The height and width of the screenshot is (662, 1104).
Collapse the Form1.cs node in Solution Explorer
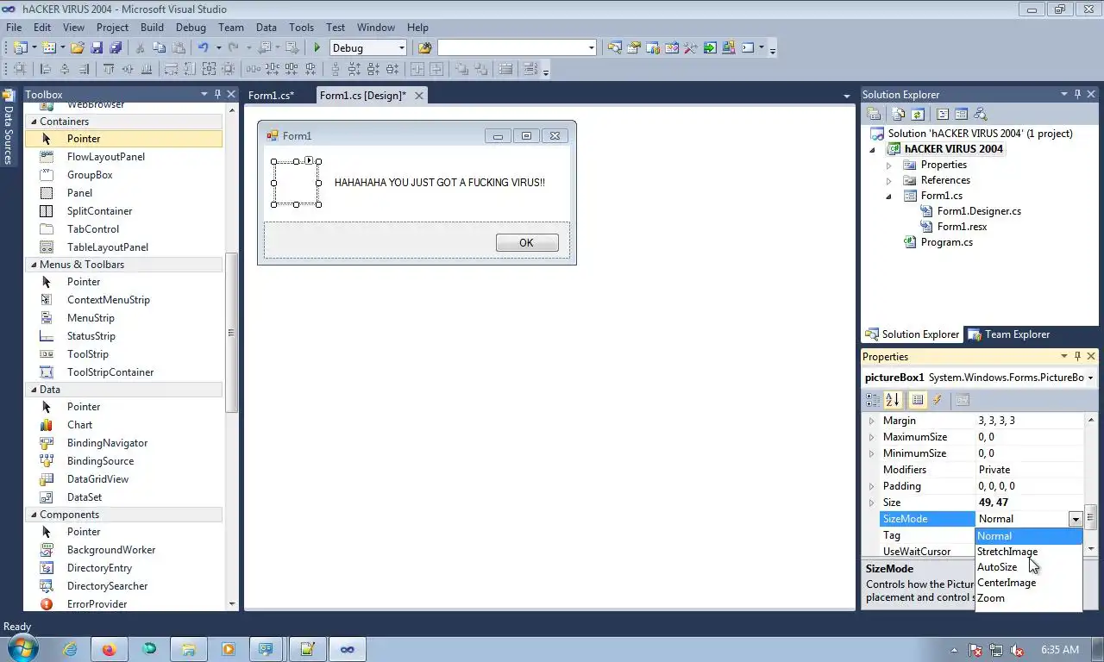click(x=889, y=196)
